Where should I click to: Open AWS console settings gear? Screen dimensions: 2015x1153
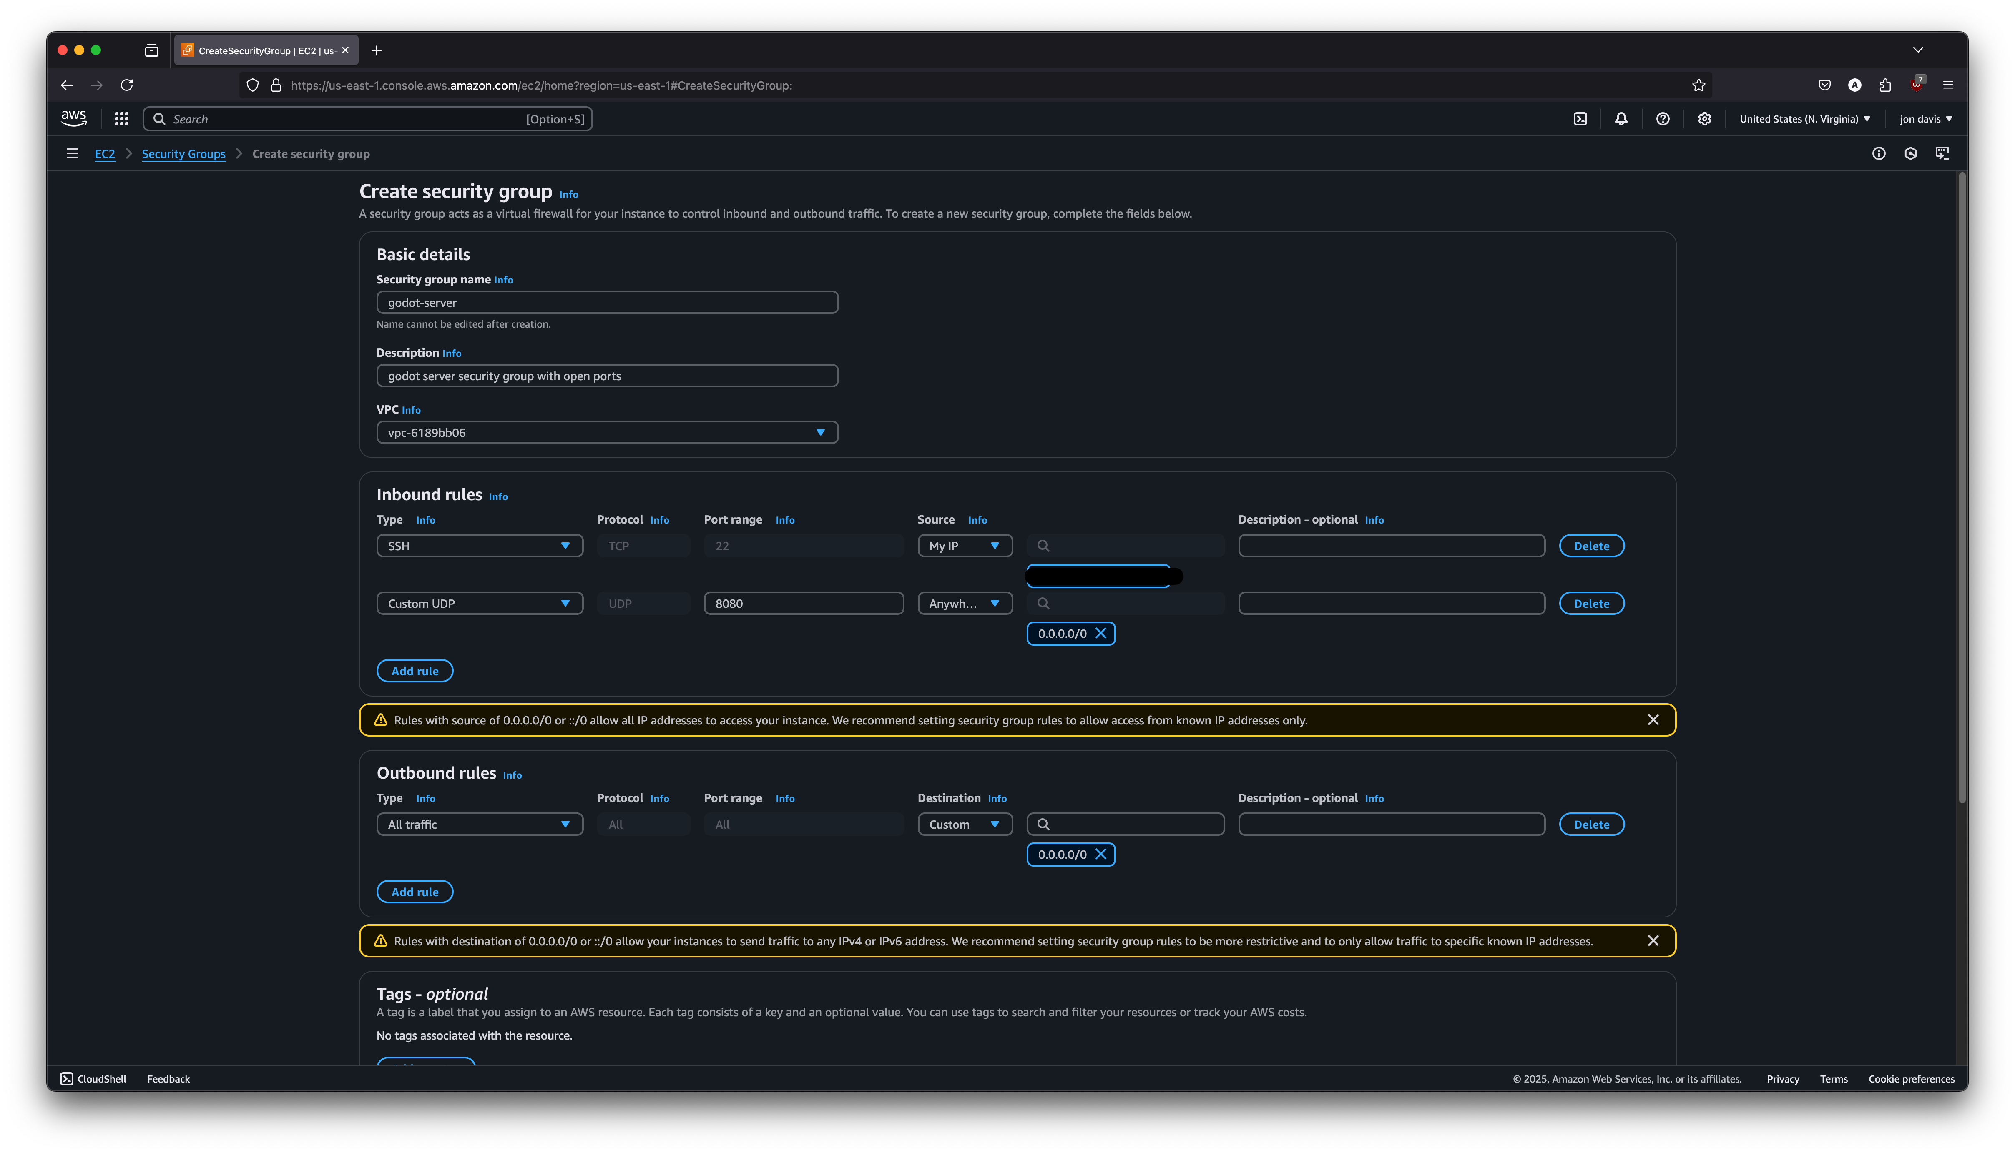pyautogui.click(x=1704, y=119)
